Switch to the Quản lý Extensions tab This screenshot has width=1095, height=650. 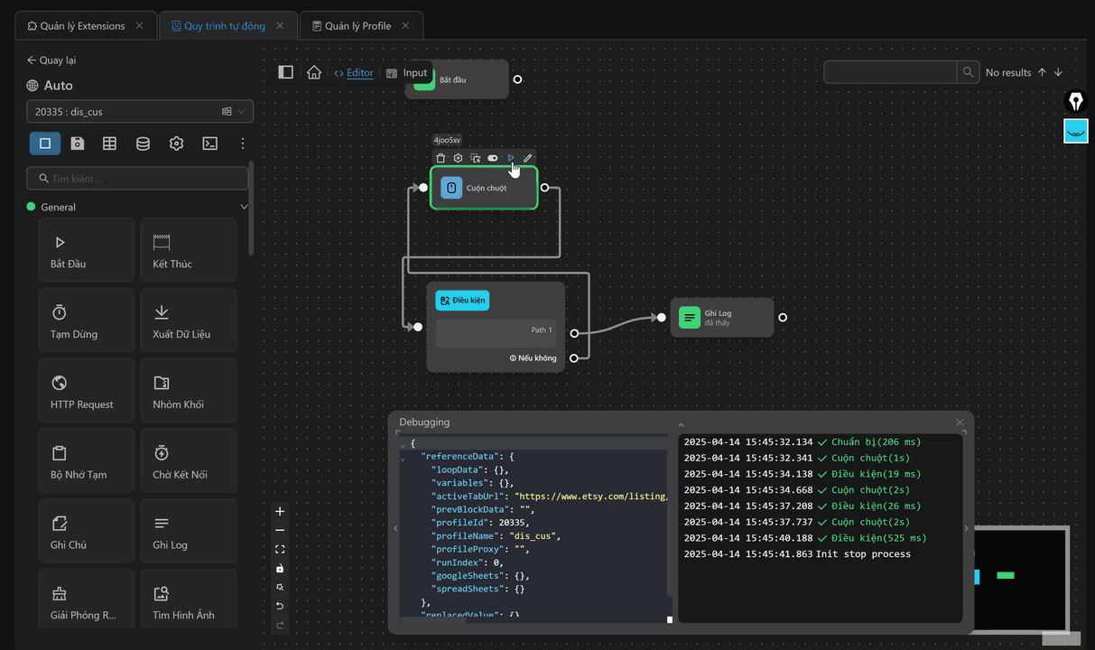coord(76,26)
